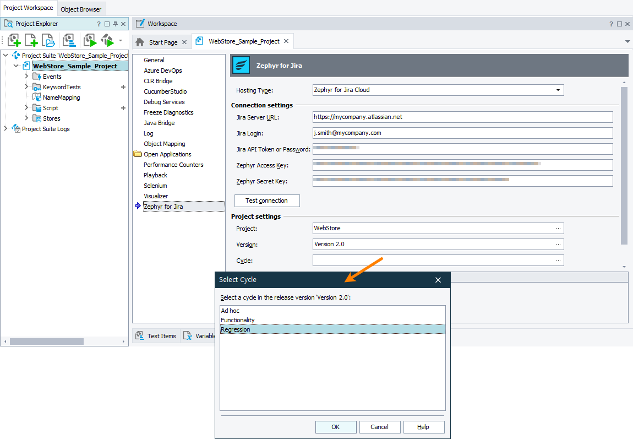Click Help in Select Cycle dialog

[423, 427]
